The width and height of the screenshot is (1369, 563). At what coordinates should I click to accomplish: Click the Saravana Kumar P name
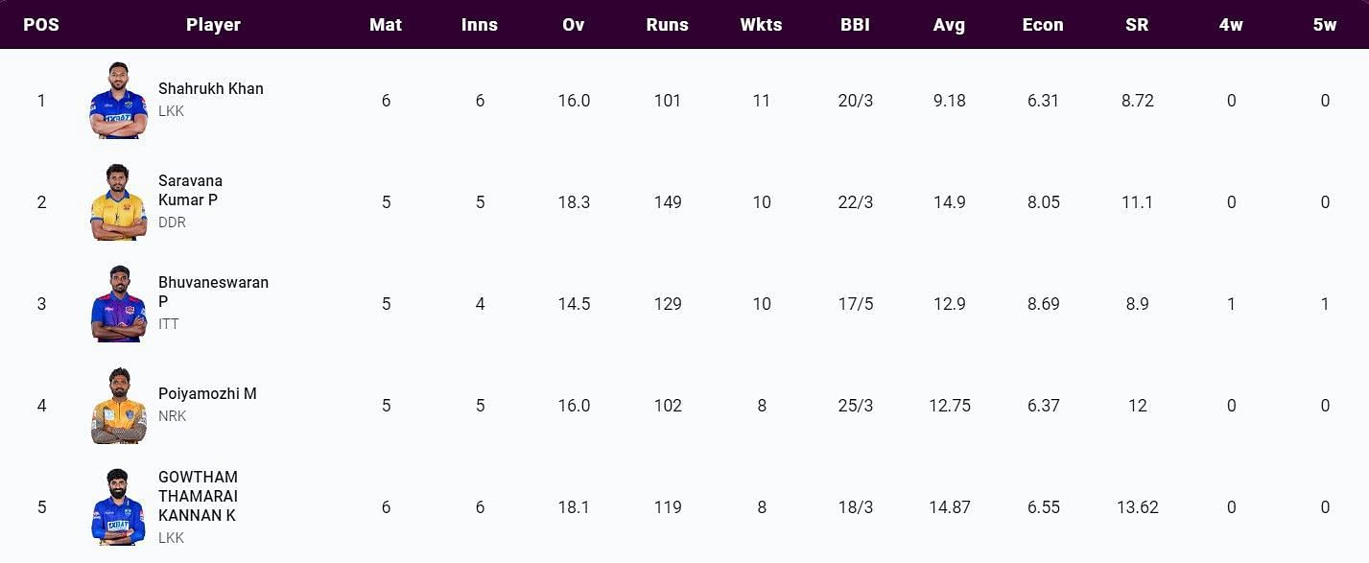click(x=190, y=190)
